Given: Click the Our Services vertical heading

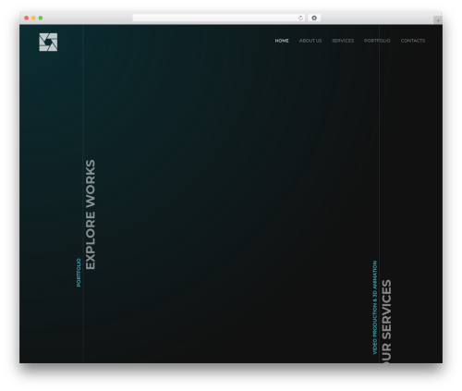Looking at the screenshot, I should pos(386,321).
